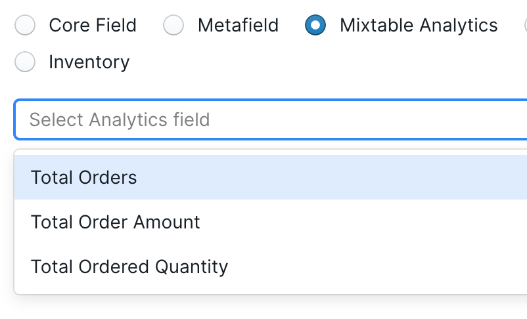Choose Total Ordered Quantity from the dropdown
Screen dimensions: 527x319
coord(129,266)
